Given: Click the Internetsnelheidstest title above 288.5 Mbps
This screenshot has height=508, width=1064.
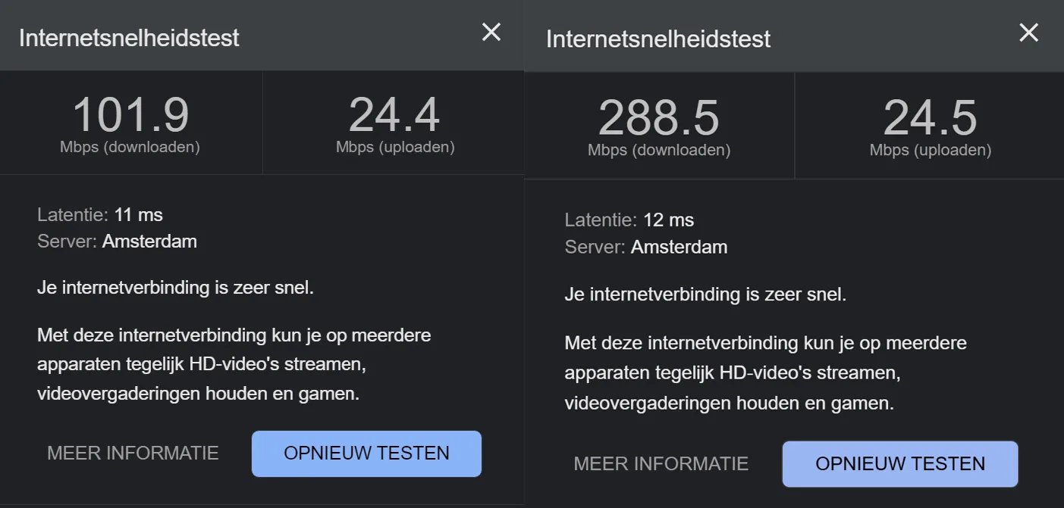Looking at the screenshot, I should coord(658,39).
